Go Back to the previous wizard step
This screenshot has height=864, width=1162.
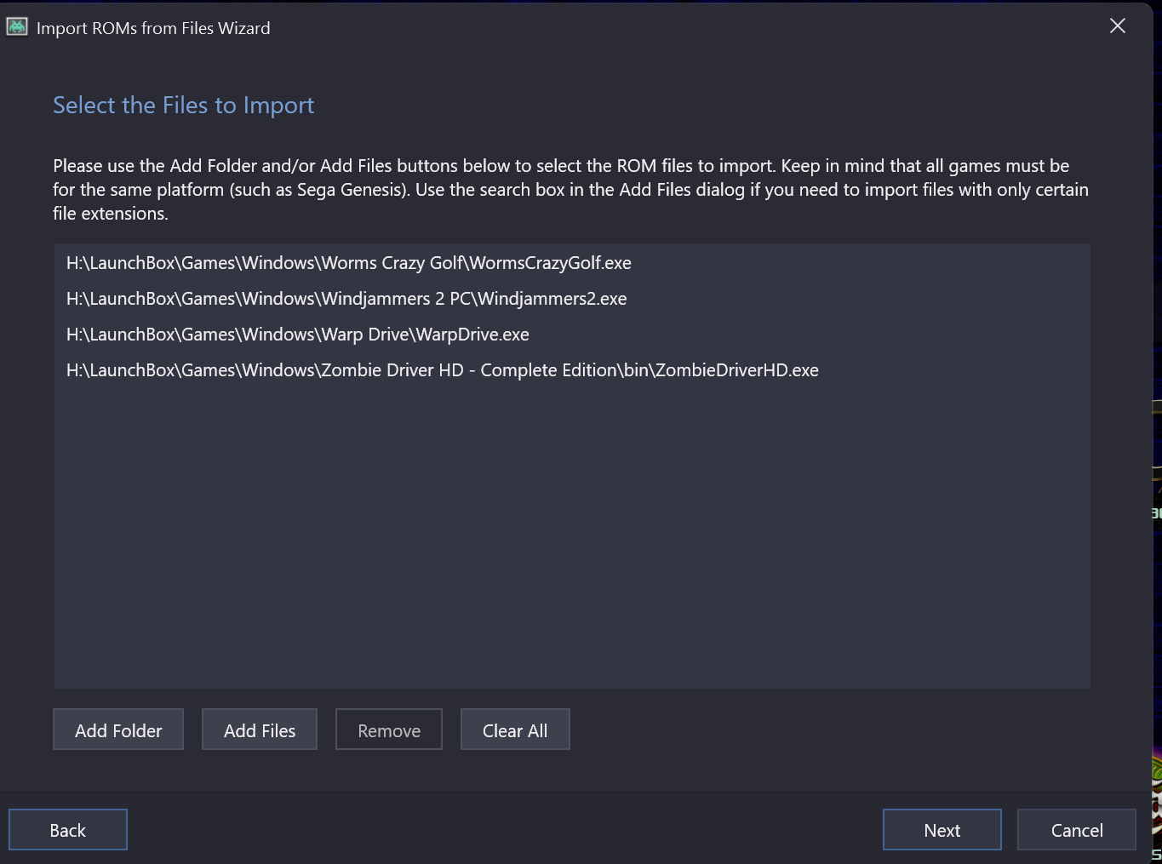pyautogui.click(x=68, y=830)
